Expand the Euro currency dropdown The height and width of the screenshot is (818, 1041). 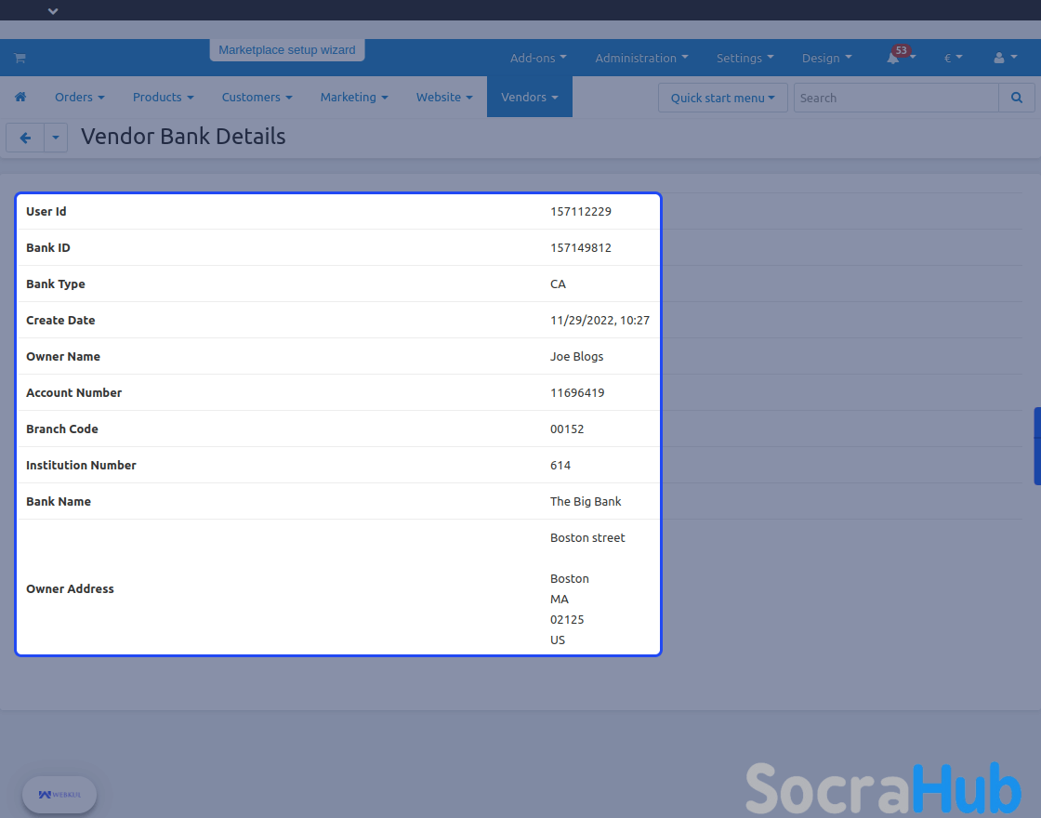click(x=953, y=58)
